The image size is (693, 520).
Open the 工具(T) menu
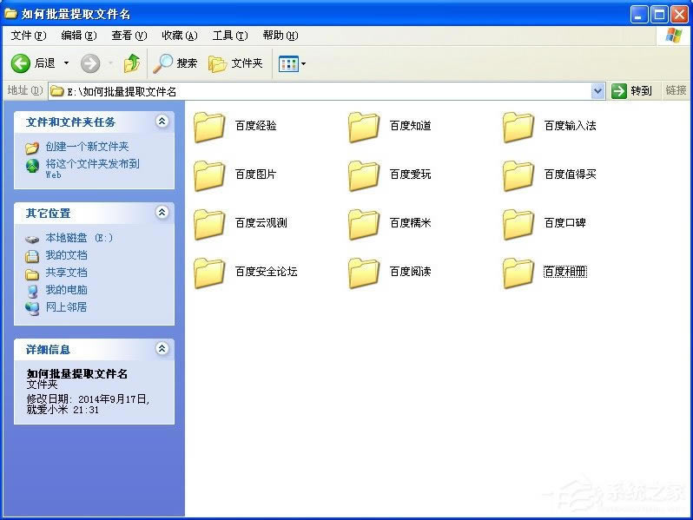(x=230, y=36)
